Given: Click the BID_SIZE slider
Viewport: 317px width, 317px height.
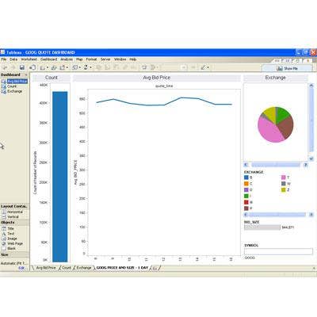Looking at the screenshot, I should point(262,227).
